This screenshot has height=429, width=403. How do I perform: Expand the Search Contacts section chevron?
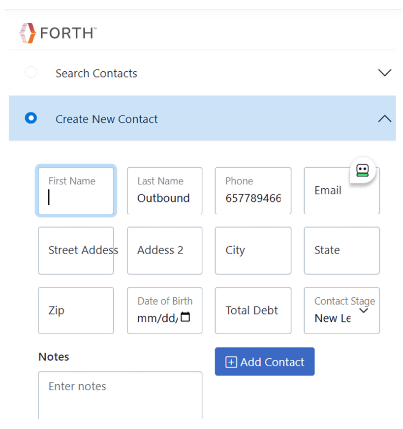tap(384, 73)
